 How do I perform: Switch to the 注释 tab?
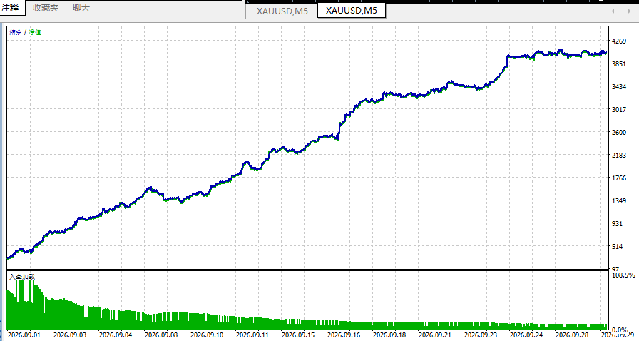(x=10, y=7)
